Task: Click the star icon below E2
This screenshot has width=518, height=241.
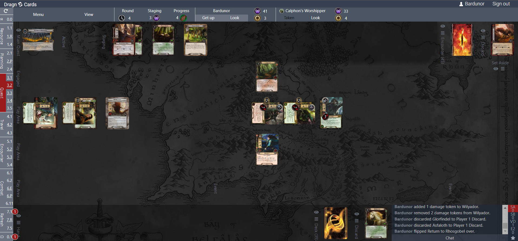Action: [513, 238]
